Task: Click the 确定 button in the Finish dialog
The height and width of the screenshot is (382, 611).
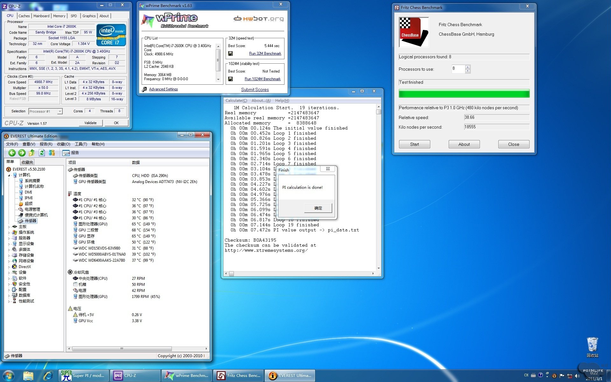Action: pos(318,208)
